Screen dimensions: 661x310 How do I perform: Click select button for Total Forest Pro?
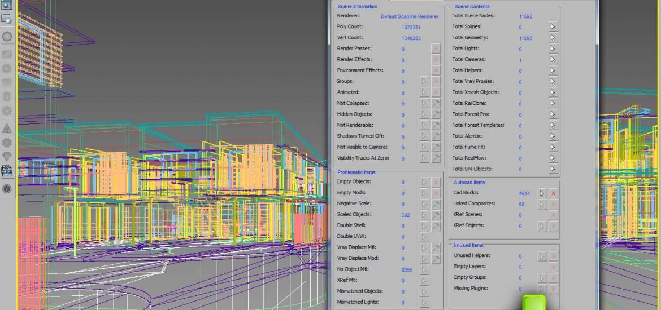[553, 114]
